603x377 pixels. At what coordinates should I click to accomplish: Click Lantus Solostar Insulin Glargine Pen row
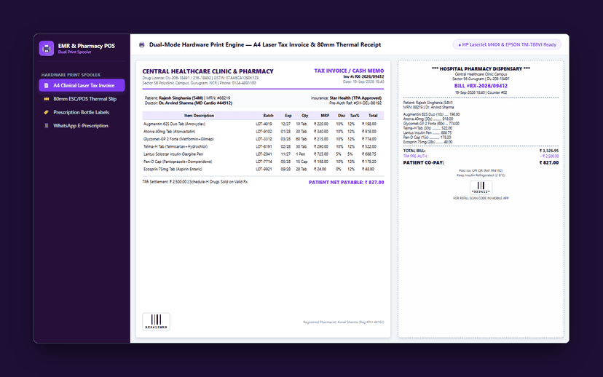[x=263, y=154]
